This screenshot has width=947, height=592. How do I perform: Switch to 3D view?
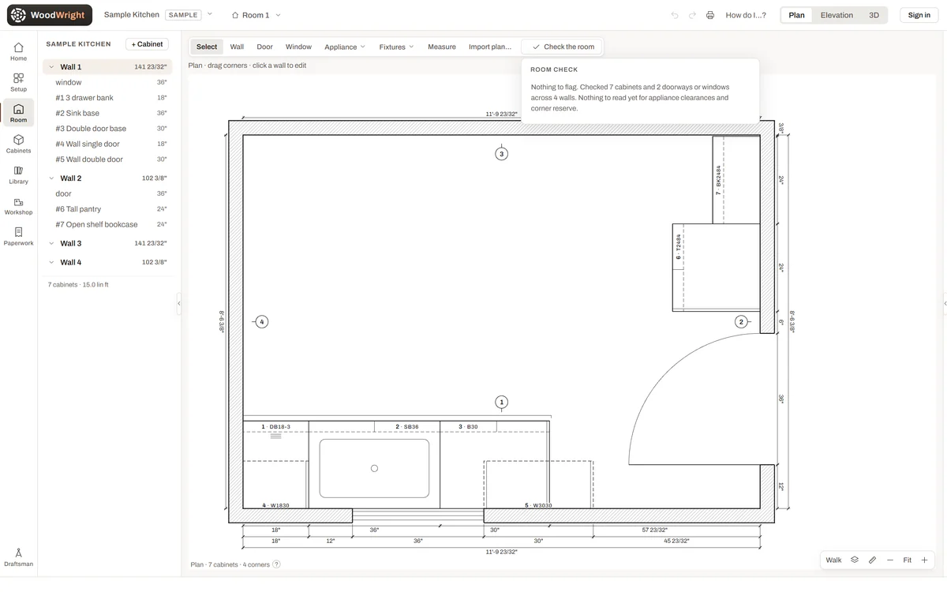click(x=874, y=15)
